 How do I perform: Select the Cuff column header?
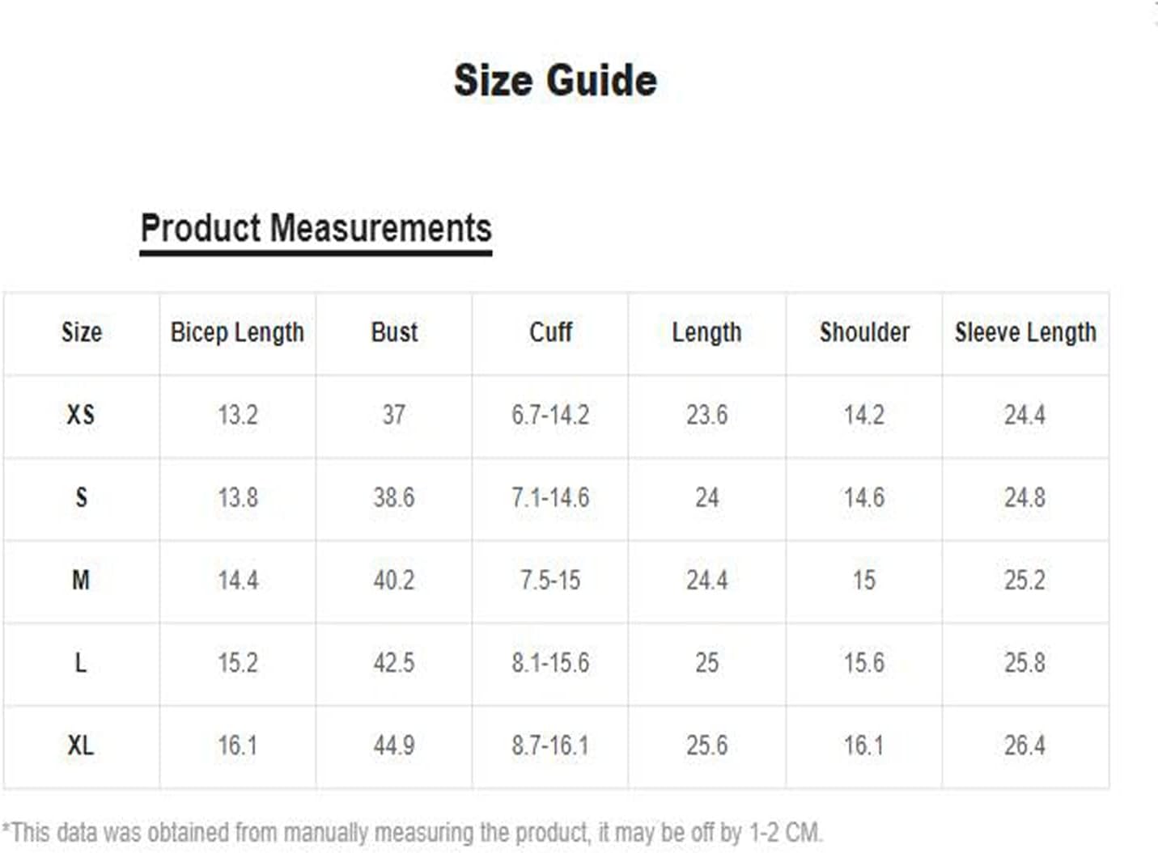click(x=550, y=332)
